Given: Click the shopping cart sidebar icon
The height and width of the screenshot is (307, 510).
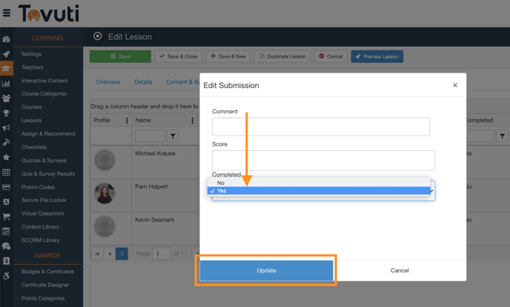Looking at the screenshot, I should [x=7, y=217].
